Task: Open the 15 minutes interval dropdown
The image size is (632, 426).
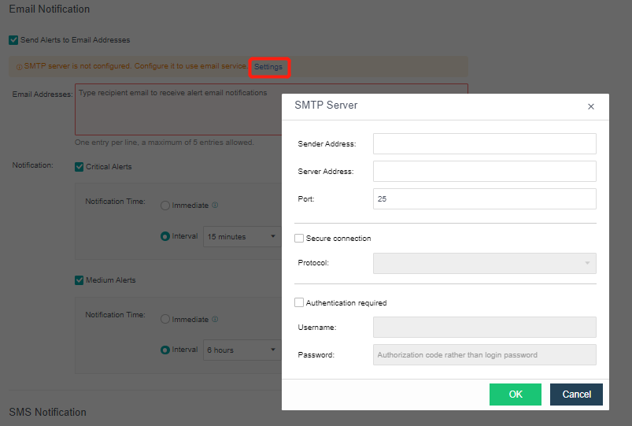Action: [x=241, y=236]
